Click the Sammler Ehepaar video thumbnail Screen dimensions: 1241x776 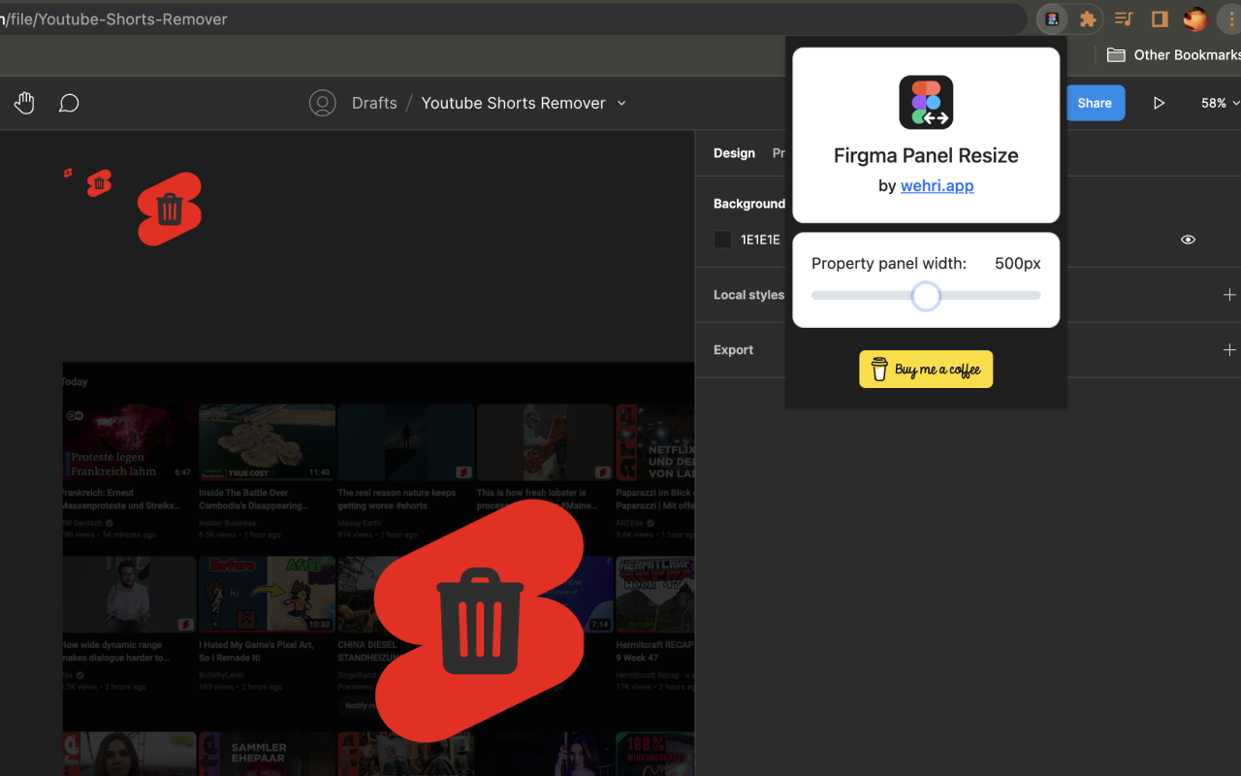267,754
